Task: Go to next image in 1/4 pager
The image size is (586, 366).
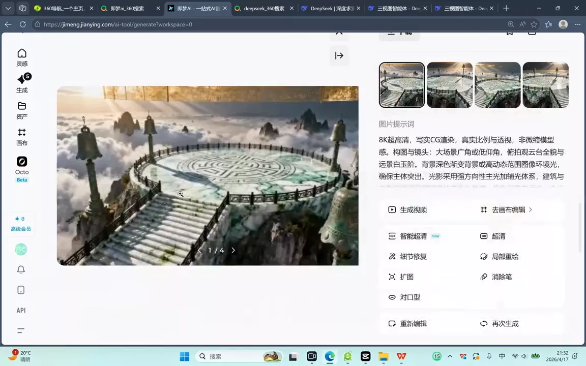Action: [233, 250]
